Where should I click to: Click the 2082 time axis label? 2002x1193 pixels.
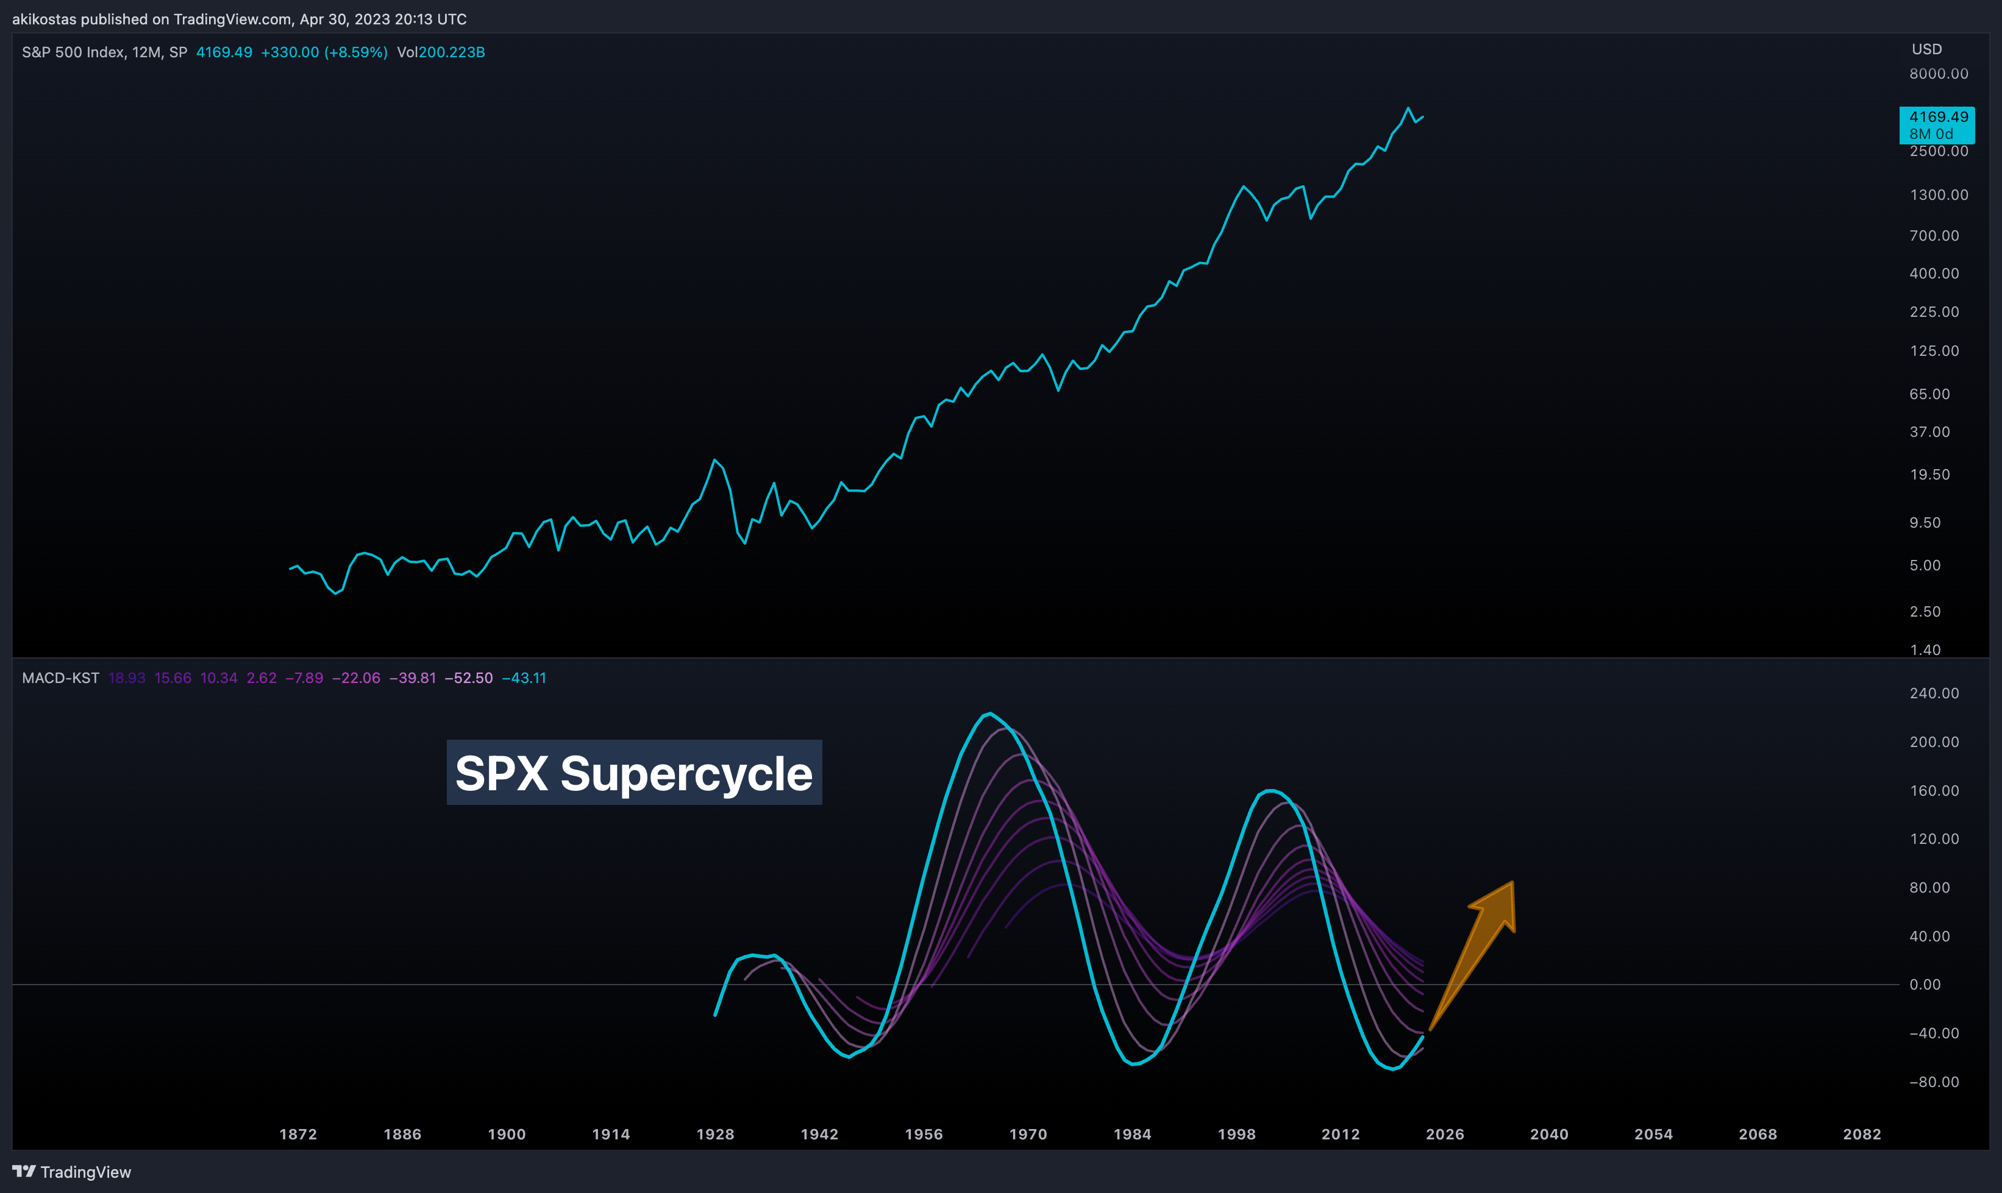tap(1862, 1135)
